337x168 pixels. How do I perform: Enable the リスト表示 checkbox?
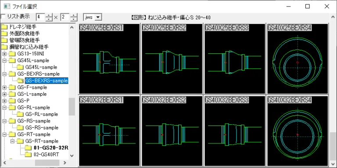3,17
